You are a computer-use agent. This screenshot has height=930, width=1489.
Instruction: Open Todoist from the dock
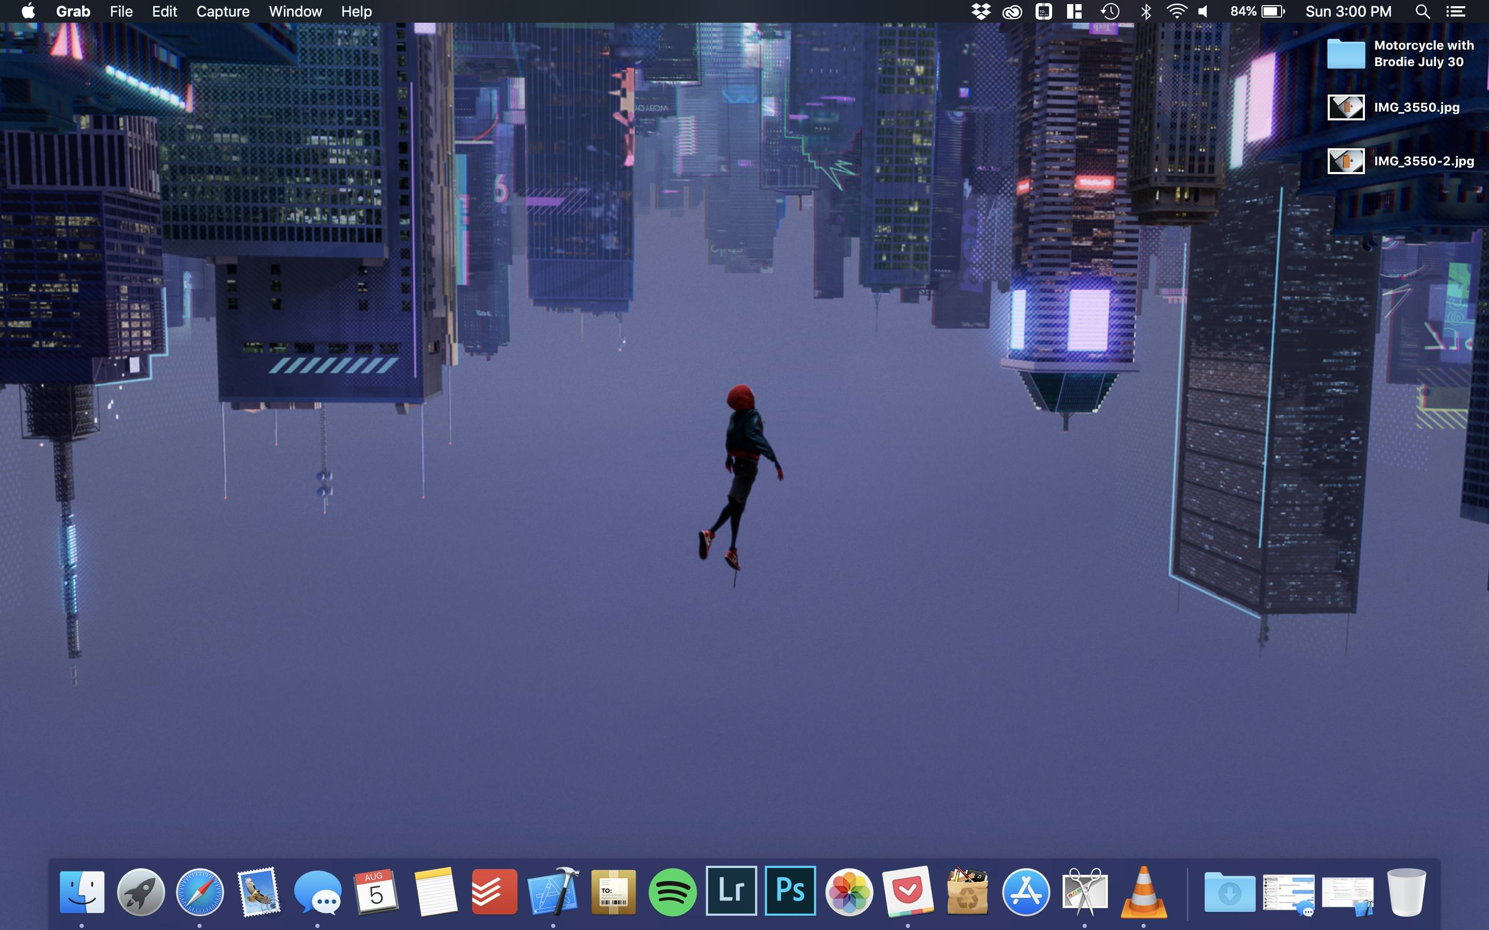pos(494,891)
